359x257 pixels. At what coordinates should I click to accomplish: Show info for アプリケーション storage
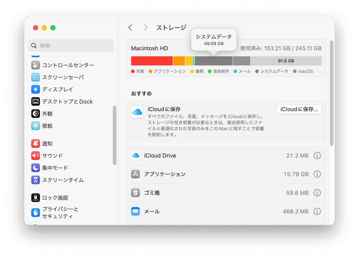(317, 174)
